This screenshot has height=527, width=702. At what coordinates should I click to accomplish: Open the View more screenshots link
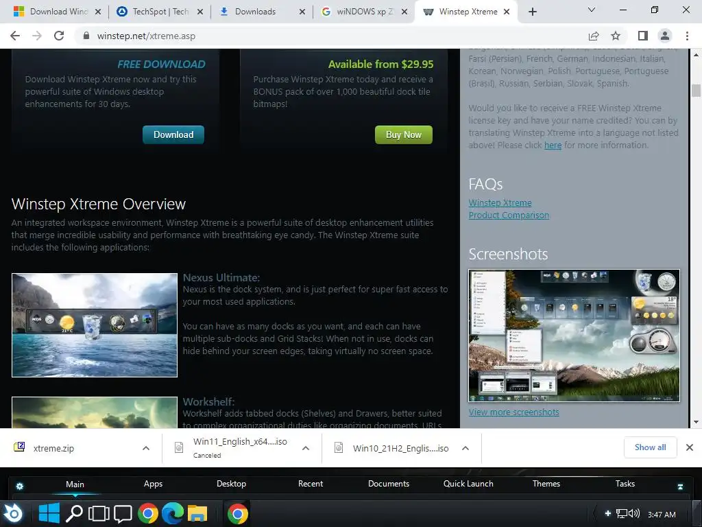coord(514,412)
